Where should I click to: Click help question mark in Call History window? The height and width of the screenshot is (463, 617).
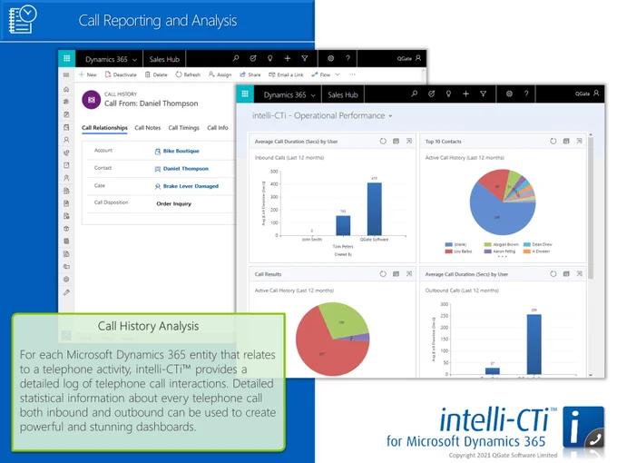pyautogui.click(x=348, y=58)
